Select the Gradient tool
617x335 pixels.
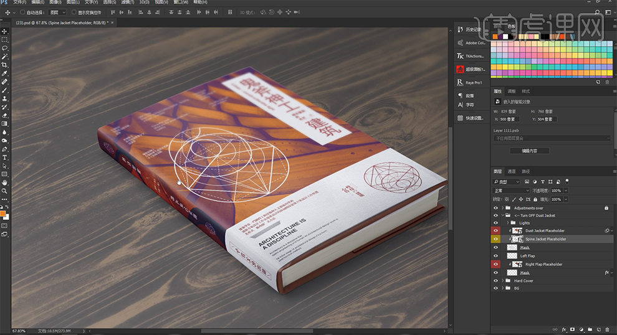(x=4, y=124)
